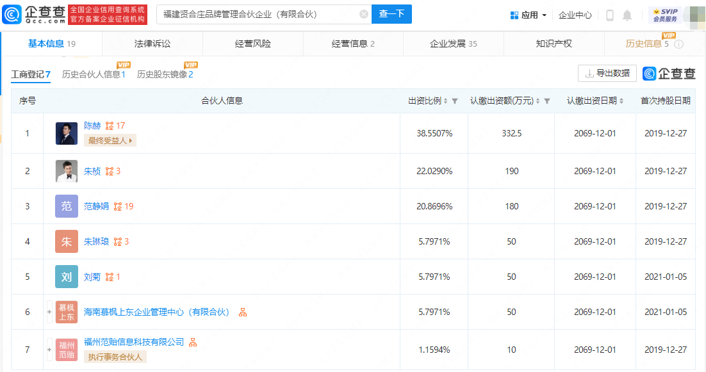Viewport: 706px width, 372px height.
Task: Click the info icon beside 历史信息
Action: [x=679, y=44]
